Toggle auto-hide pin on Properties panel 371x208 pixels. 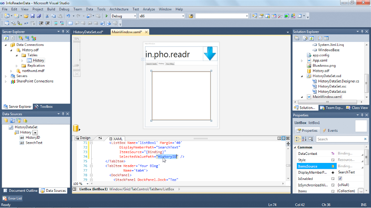pos(362,115)
